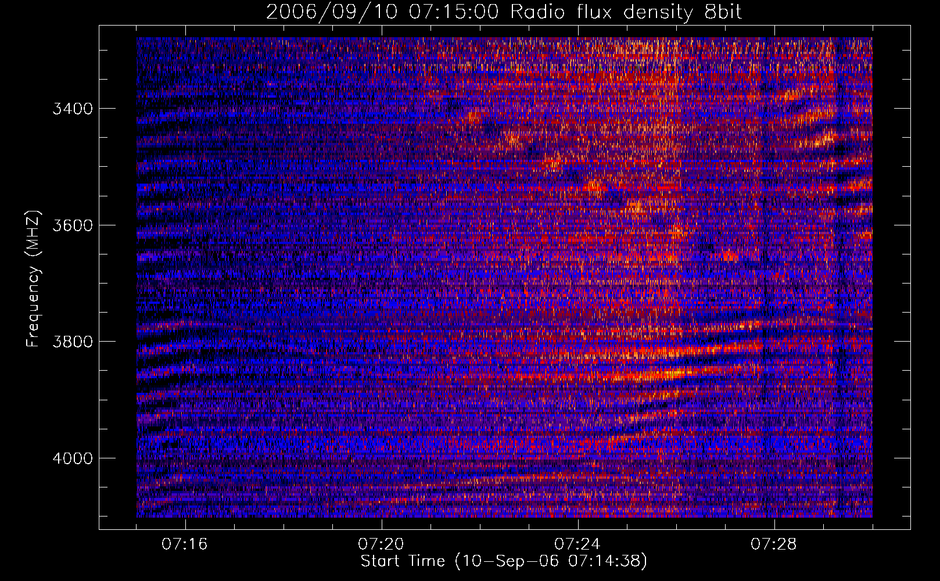Click the 07:28 time tick label
Viewport: 940px width, 581px height.
coord(774,544)
